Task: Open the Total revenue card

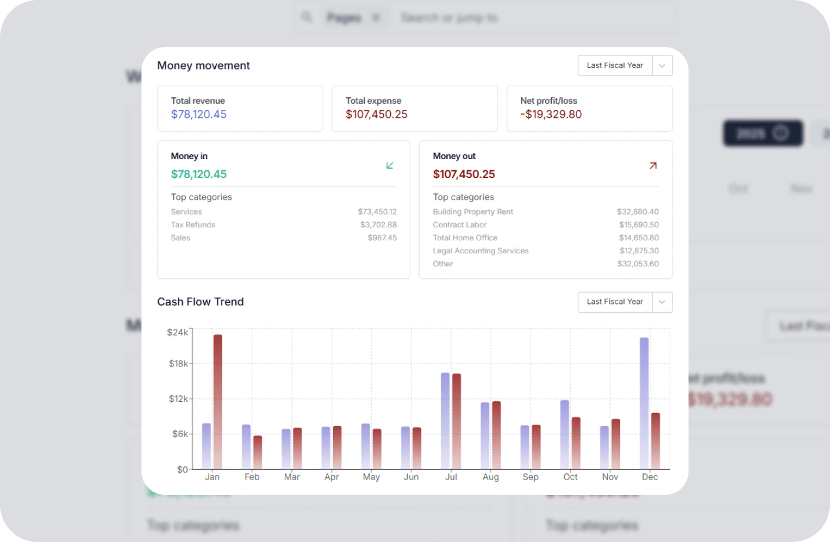Action: 240,108
